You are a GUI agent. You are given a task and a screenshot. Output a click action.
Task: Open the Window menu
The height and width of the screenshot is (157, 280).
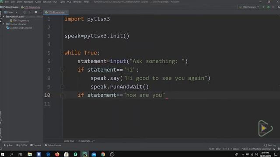[x=77, y=2]
